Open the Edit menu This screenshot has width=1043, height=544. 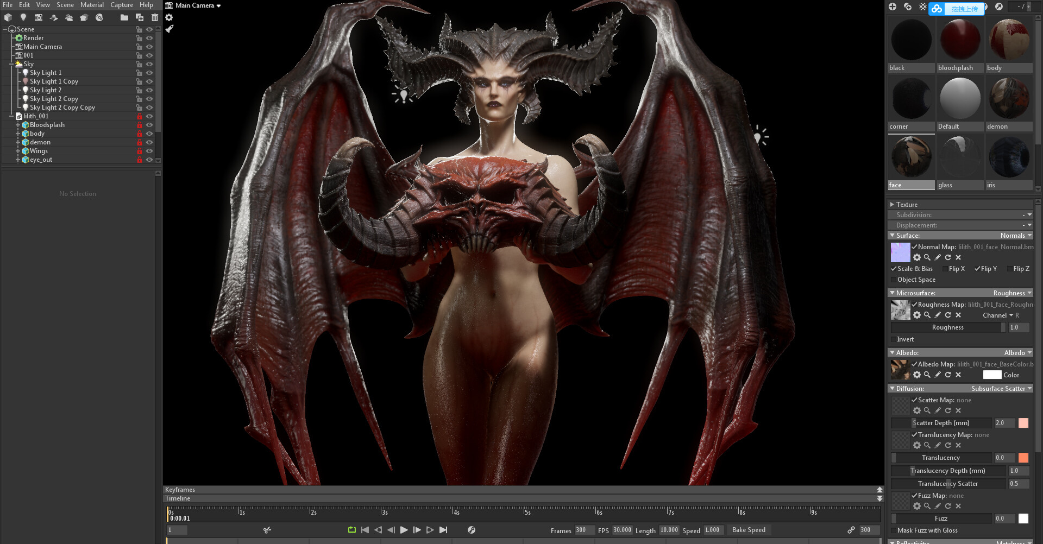(24, 5)
